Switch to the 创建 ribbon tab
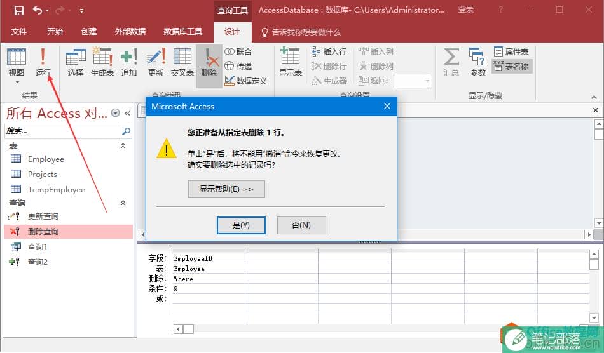604x353 pixels. (x=89, y=32)
